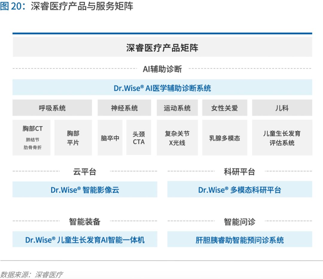
Task: Open the 乳腺多模态 tile
Action: tap(225, 138)
